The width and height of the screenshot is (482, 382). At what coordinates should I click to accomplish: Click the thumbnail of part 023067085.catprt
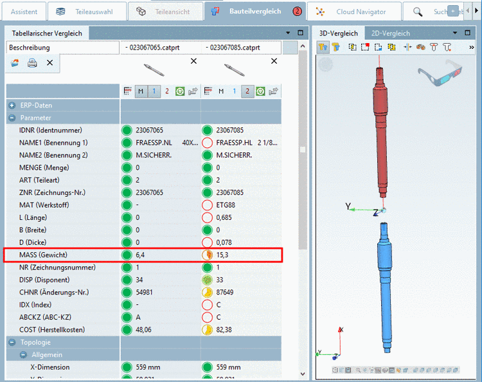tap(234, 70)
